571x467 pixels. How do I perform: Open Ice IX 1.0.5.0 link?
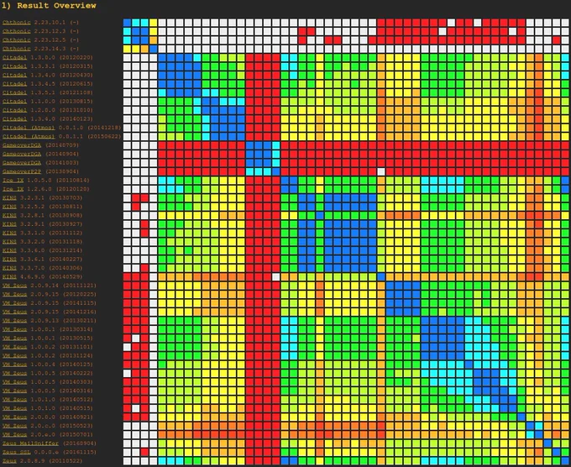(13, 181)
